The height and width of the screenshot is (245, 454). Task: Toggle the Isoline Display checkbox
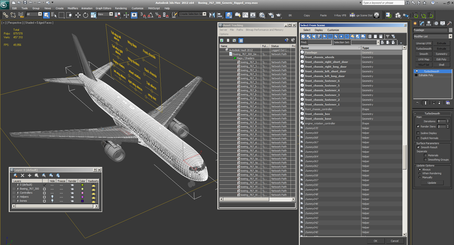coord(418,133)
